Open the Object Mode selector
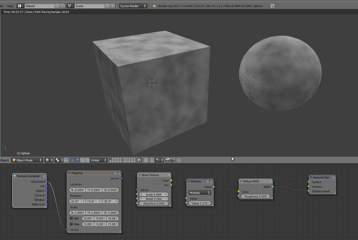Screen dimensions: 358x240 click(x=27, y=160)
